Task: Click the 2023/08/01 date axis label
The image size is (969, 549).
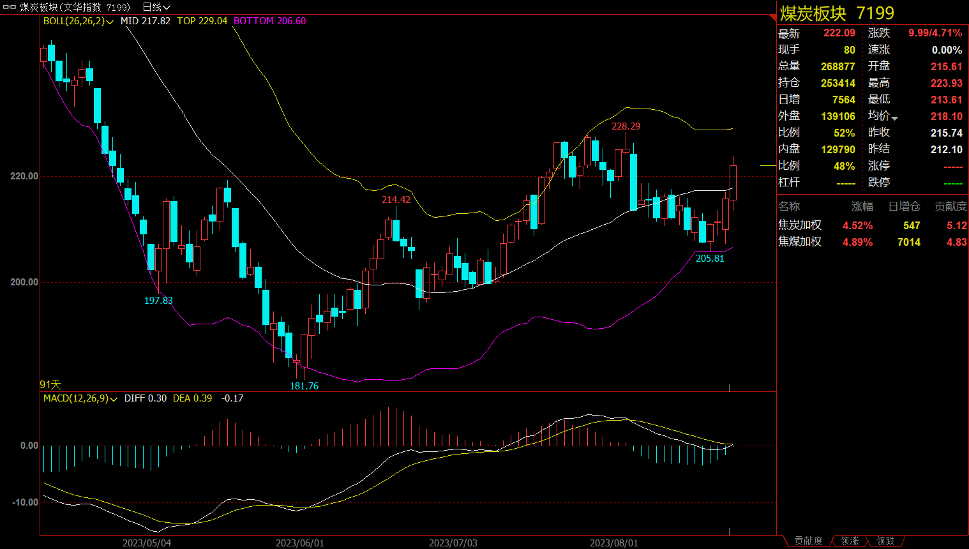Action: (614, 543)
